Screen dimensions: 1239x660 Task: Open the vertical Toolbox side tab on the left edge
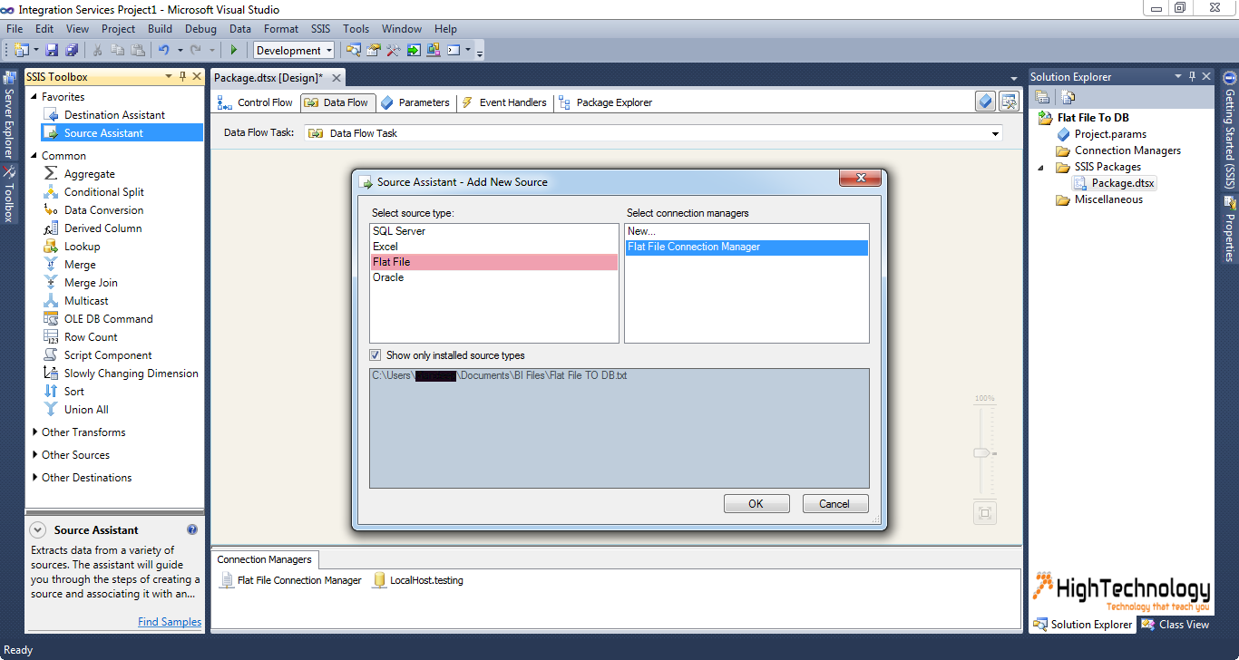pyautogui.click(x=8, y=195)
